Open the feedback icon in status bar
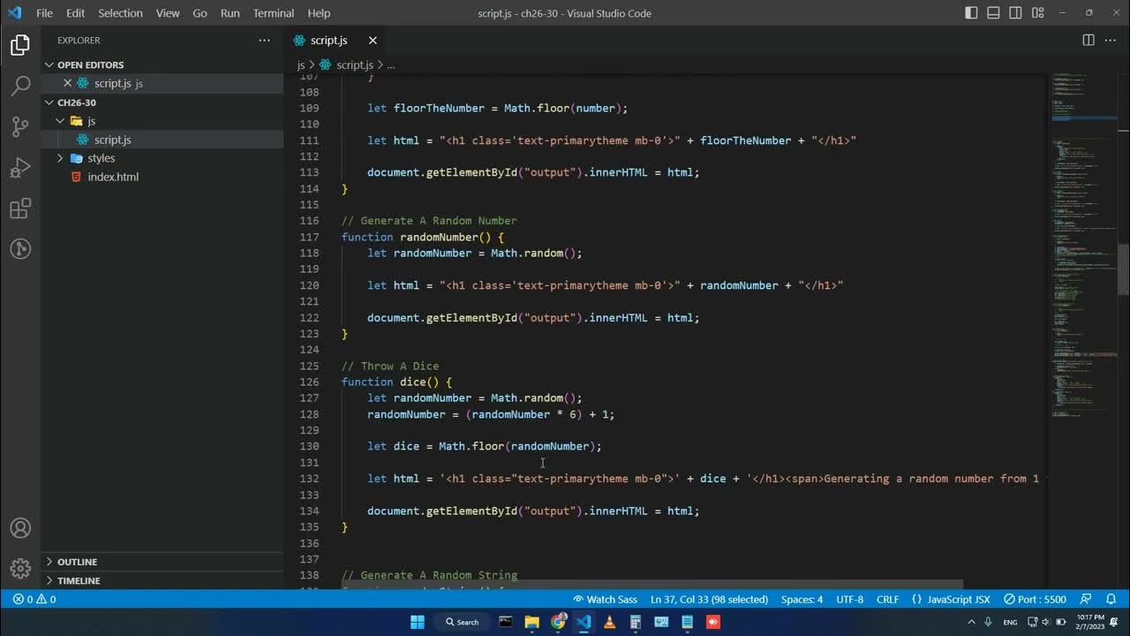This screenshot has height=636, width=1130. [x=1085, y=599]
